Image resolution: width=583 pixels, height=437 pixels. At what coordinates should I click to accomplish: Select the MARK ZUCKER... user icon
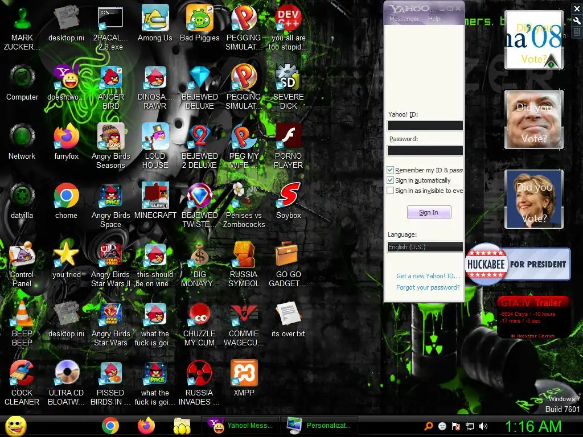[22, 27]
